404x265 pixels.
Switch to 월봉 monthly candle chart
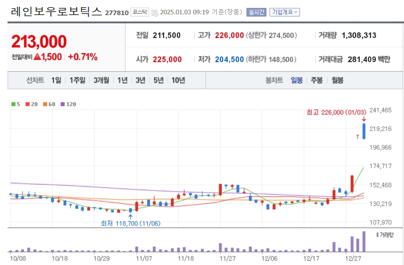tap(338, 80)
